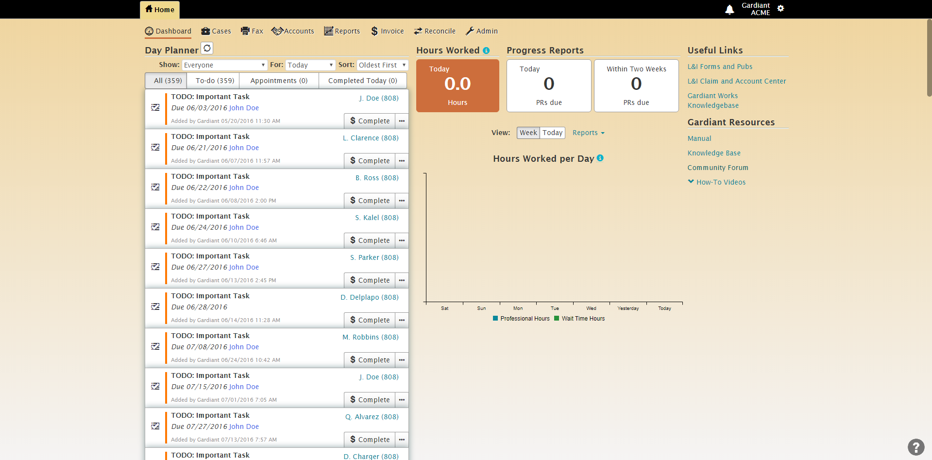Viewport: 932px width, 460px height.
Task: Click the task icon beside D. Delplapo task
Action: tap(155, 307)
